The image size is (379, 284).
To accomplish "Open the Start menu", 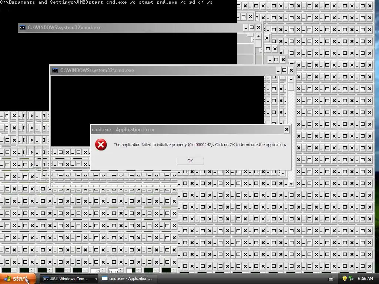I will point(18,278).
